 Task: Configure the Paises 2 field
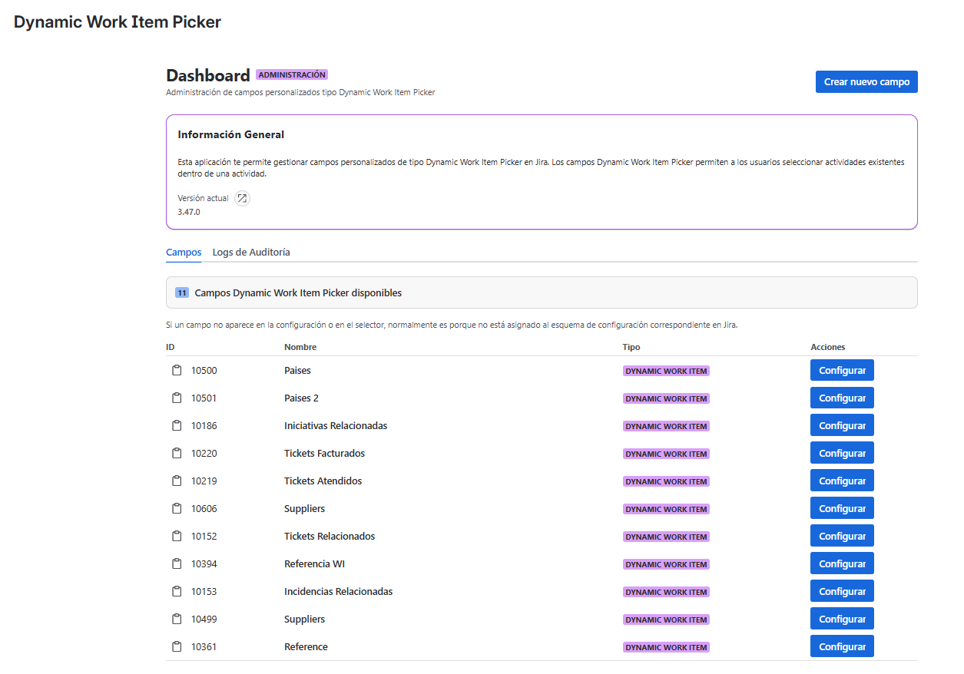(842, 398)
